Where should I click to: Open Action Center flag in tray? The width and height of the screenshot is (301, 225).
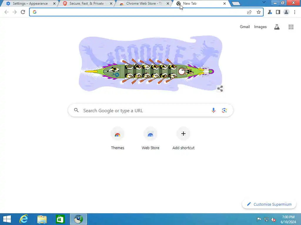click(259, 219)
